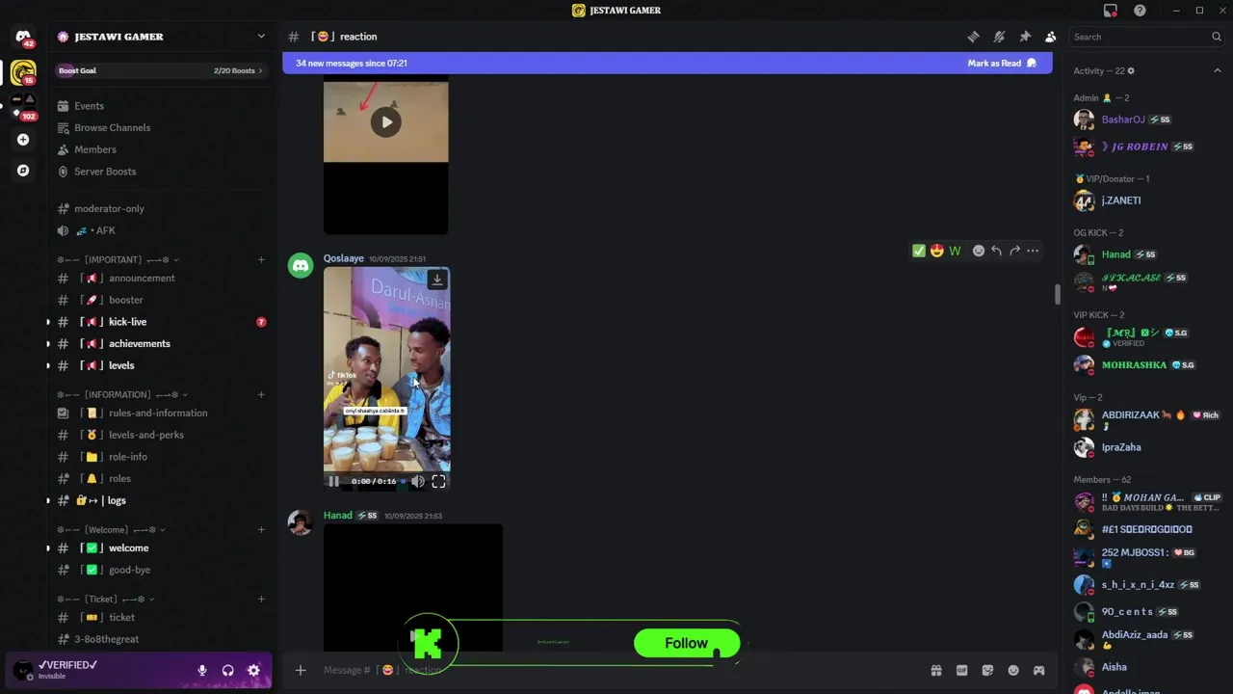The height and width of the screenshot is (694, 1233).
Task: Open the emoji picker in message box
Action: click(x=1013, y=670)
